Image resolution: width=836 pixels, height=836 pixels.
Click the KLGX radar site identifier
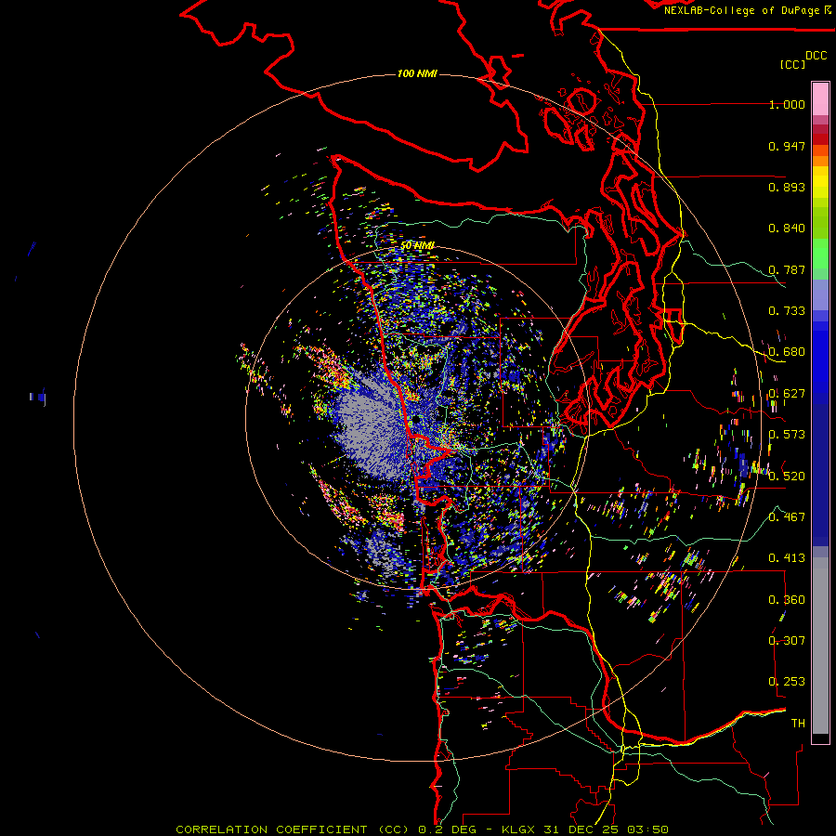point(516,829)
